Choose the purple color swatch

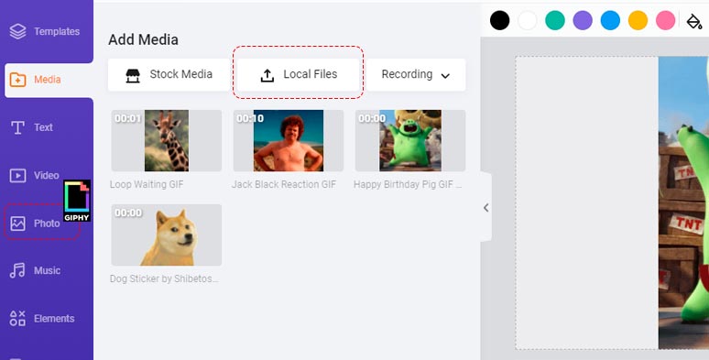click(583, 21)
